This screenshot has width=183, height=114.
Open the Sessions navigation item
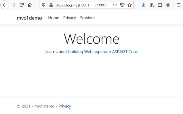coord(88,18)
